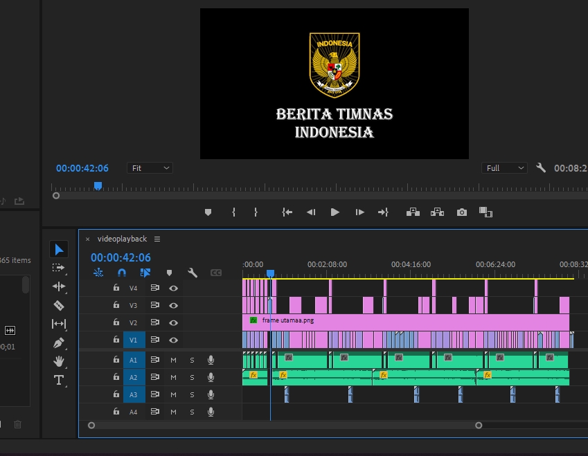Toggle sync lock for V3
Screen dimensions: 588x456
tap(155, 305)
